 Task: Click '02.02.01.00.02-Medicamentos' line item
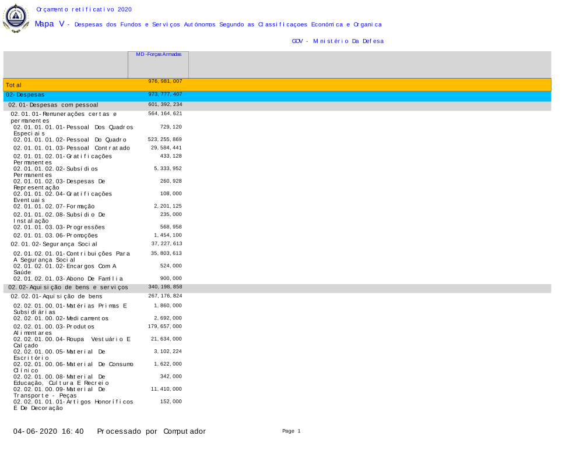[61, 318]
